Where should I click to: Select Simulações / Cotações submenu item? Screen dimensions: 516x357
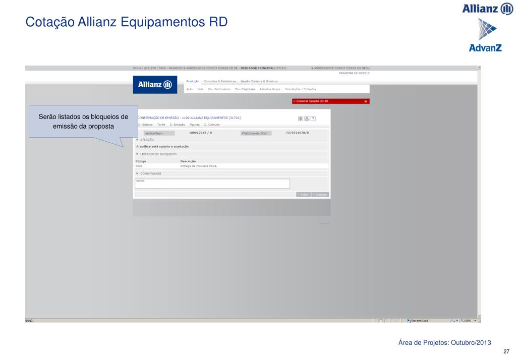(301, 89)
